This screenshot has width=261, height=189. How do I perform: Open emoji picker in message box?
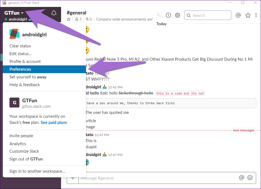tap(250, 178)
